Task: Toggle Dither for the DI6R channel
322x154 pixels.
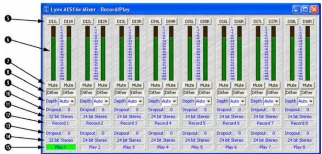Action: point(240,93)
